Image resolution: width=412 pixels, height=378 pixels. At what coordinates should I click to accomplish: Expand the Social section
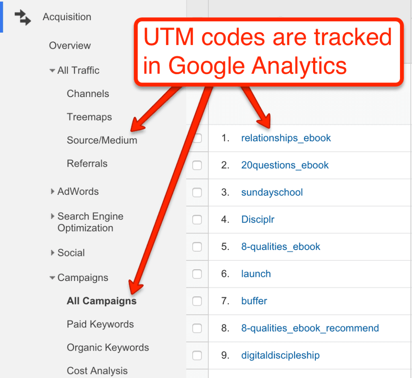coord(53,253)
